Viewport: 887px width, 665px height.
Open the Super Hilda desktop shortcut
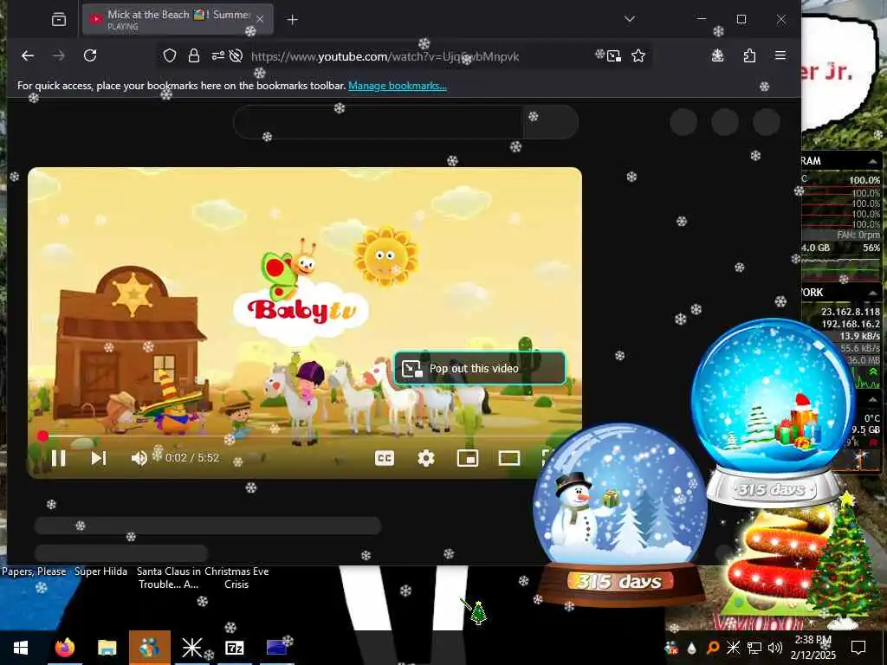pos(100,571)
